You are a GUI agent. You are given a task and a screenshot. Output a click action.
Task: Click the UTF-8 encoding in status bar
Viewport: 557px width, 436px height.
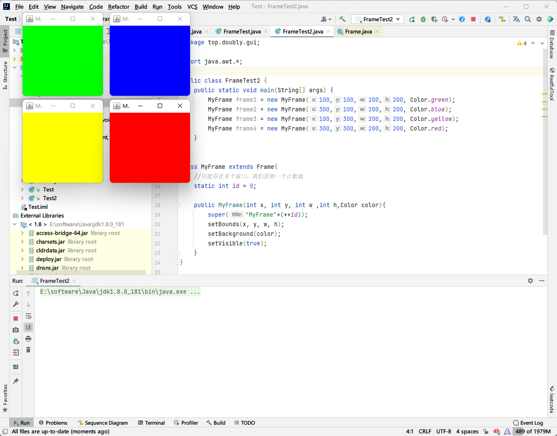coord(444,432)
